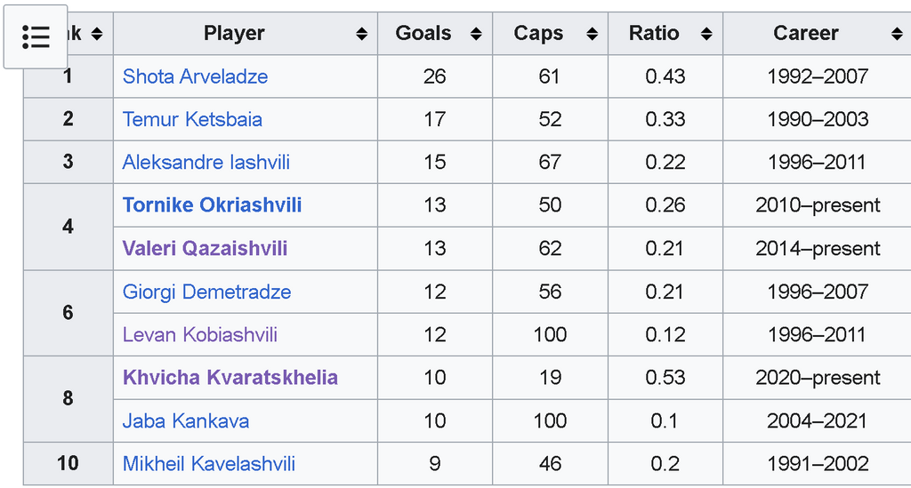Open Temur Ketsbaia player link
This screenshot has height=488, width=911.
(192, 119)
